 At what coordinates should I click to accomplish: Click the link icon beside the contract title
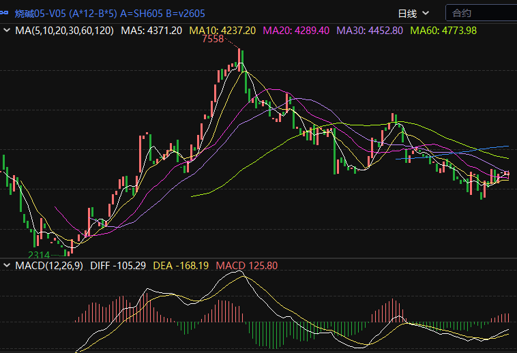click(5, 13)
